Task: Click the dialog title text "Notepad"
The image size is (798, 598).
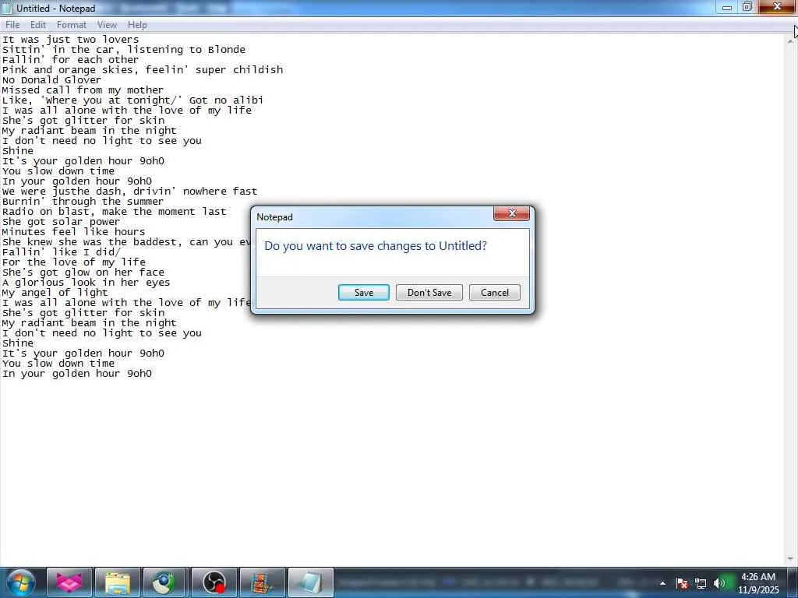Action: pyautogui.click(x=275, y=217)
